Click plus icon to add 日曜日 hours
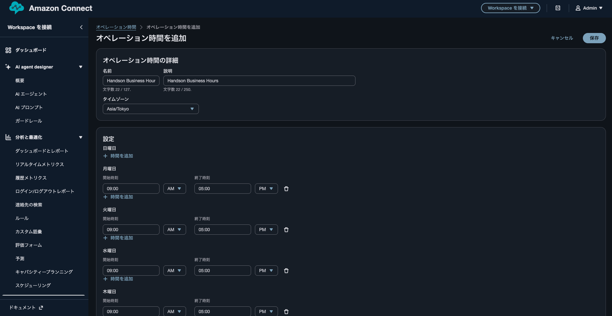This screenshot has width=612, height=316. [105, 156]
